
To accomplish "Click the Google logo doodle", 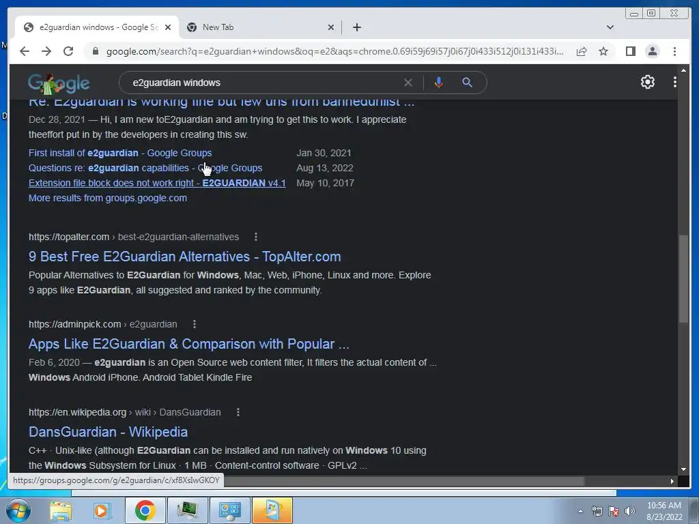I will pos(59,83).
